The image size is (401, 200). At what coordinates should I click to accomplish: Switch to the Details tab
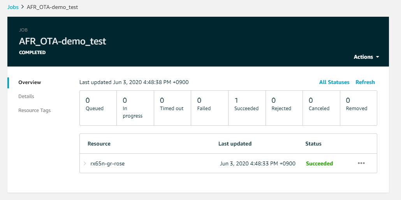click(26, 96)
